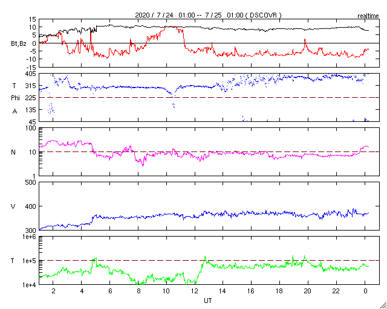Click the '315' tick label
Screen dimensions: 387x309
pos(31,86)
